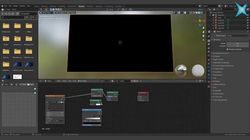Click the white color swatch on green node
This screenshot has width=250, height=140.
pos(98,105)
